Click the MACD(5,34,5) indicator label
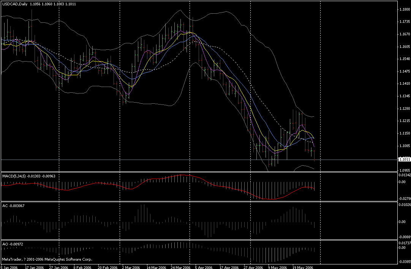 [x=23, y=176]
